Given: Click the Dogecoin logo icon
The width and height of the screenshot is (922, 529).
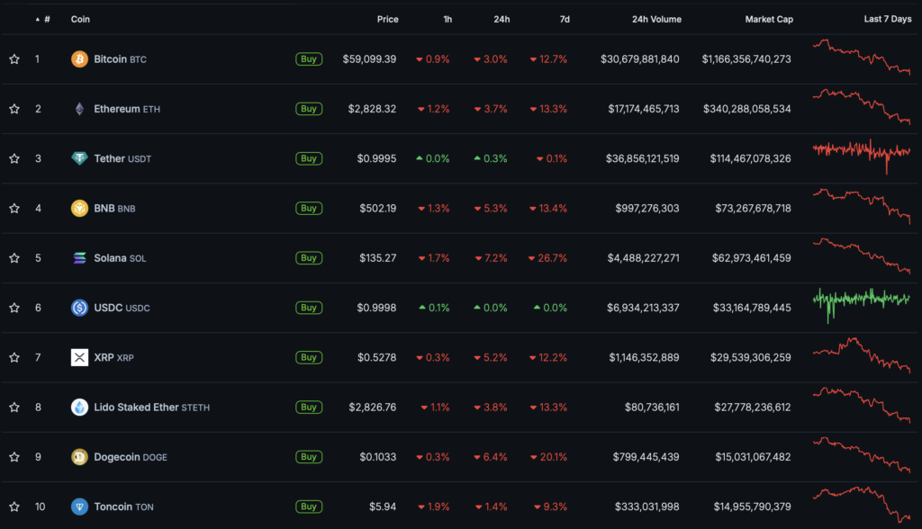Looking at the screenshot, I should pos(79,457).
